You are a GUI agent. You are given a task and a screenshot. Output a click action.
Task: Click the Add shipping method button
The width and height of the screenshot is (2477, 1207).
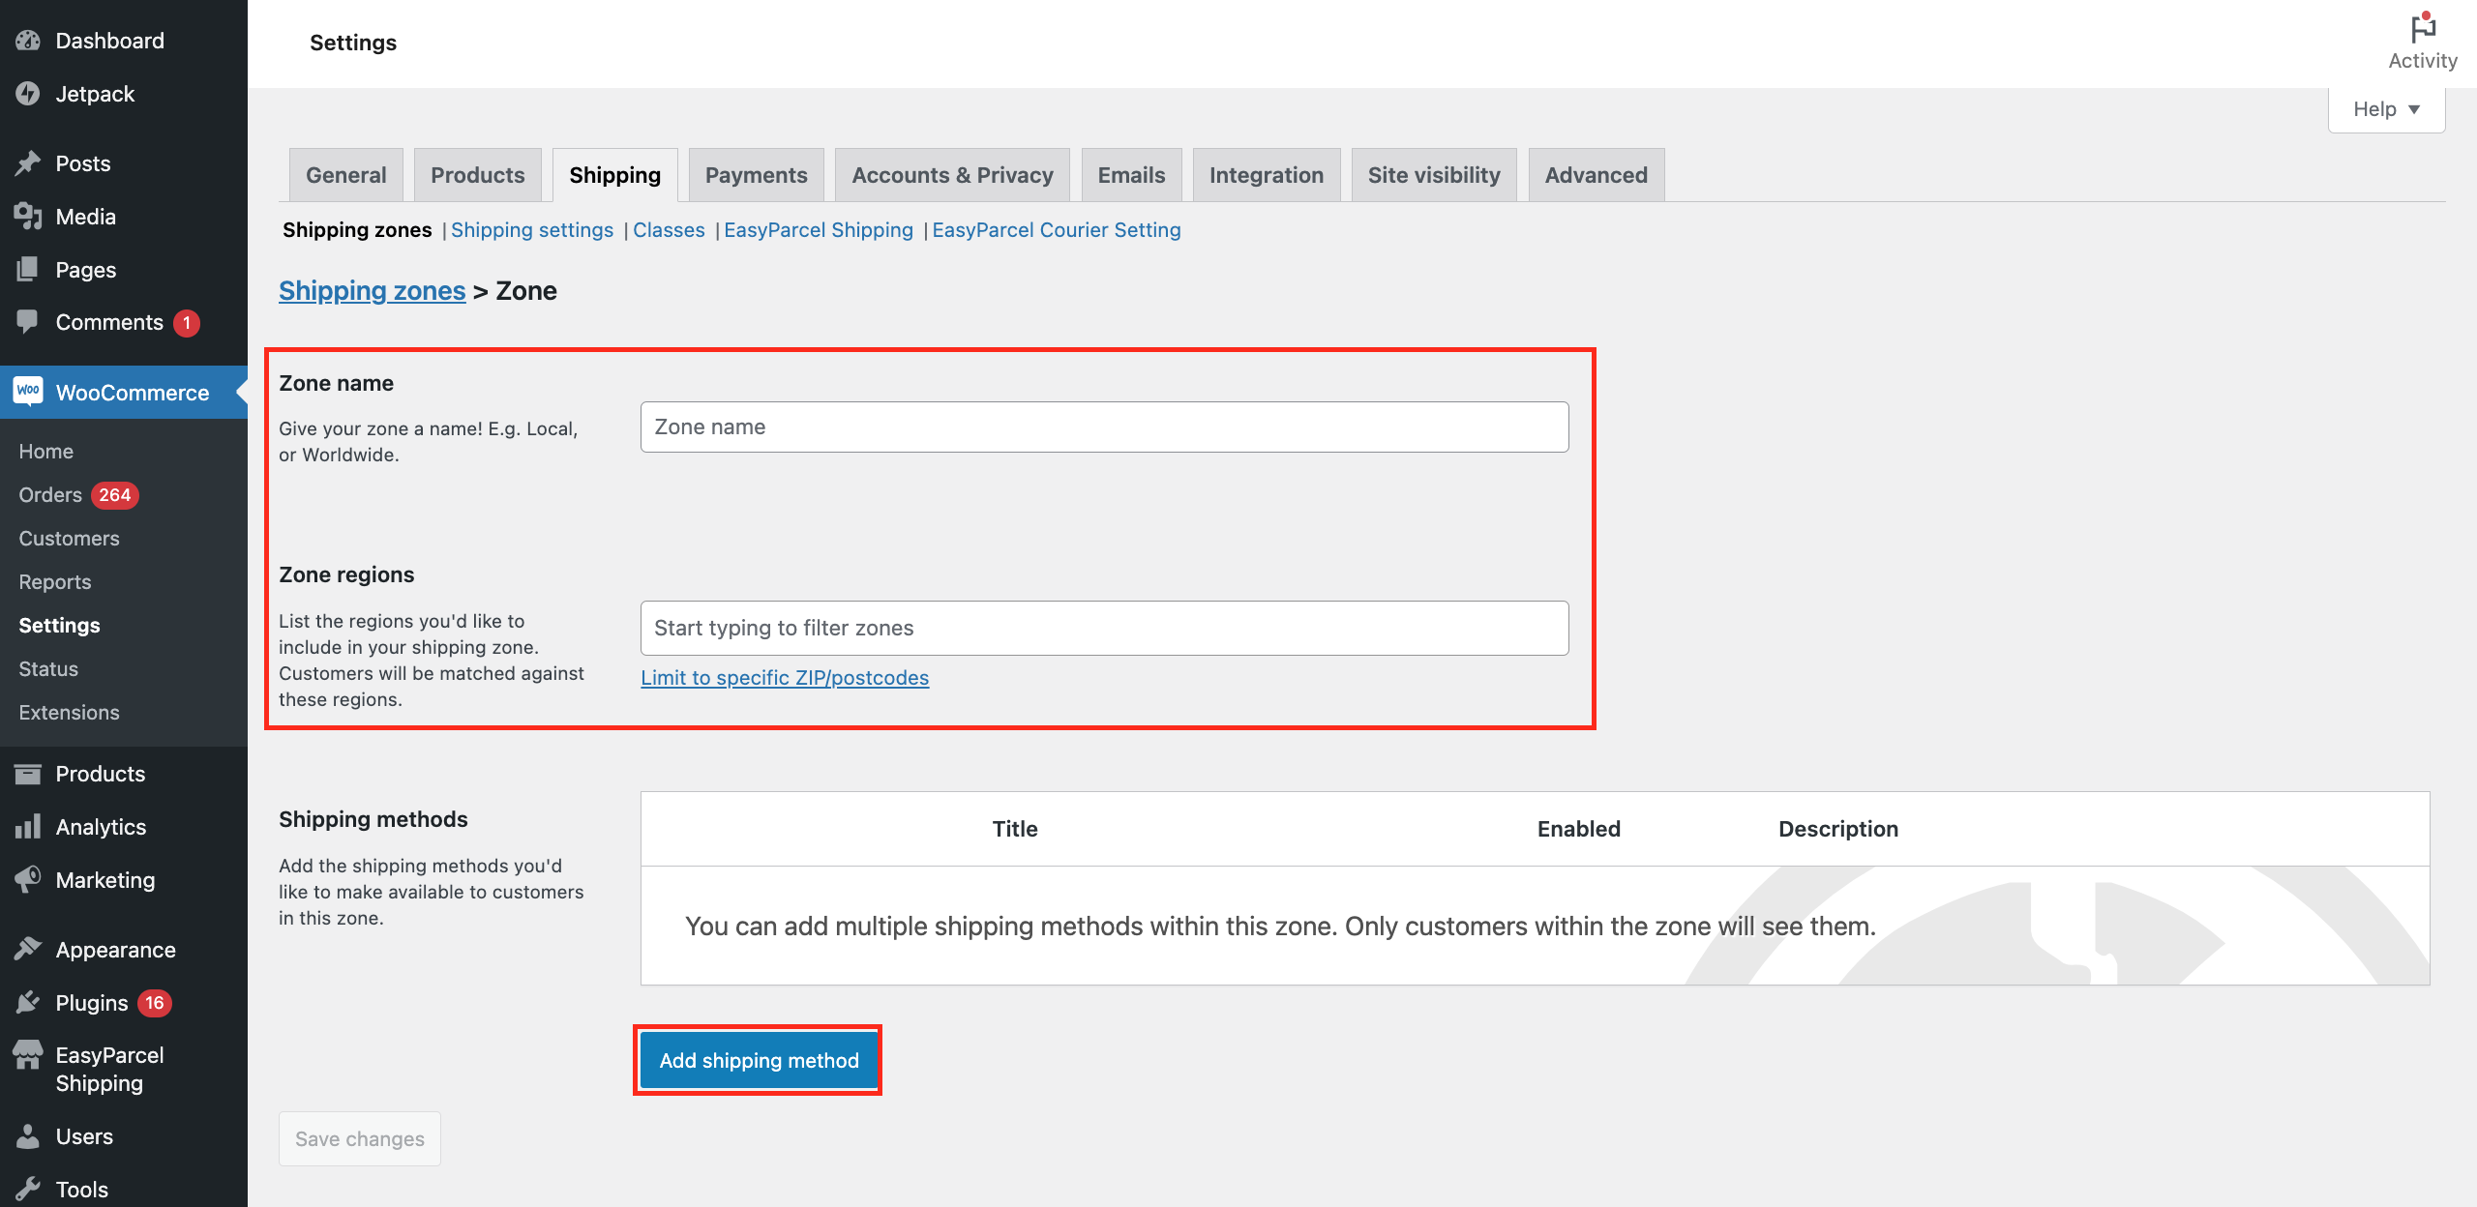pyautogui.click(x=759, y=1060)
